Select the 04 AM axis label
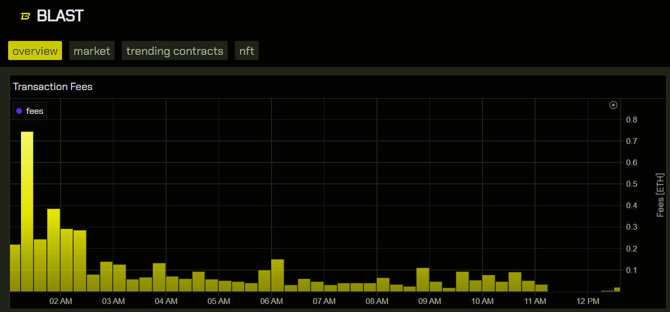The image size is (670, 312). [166, 302]
